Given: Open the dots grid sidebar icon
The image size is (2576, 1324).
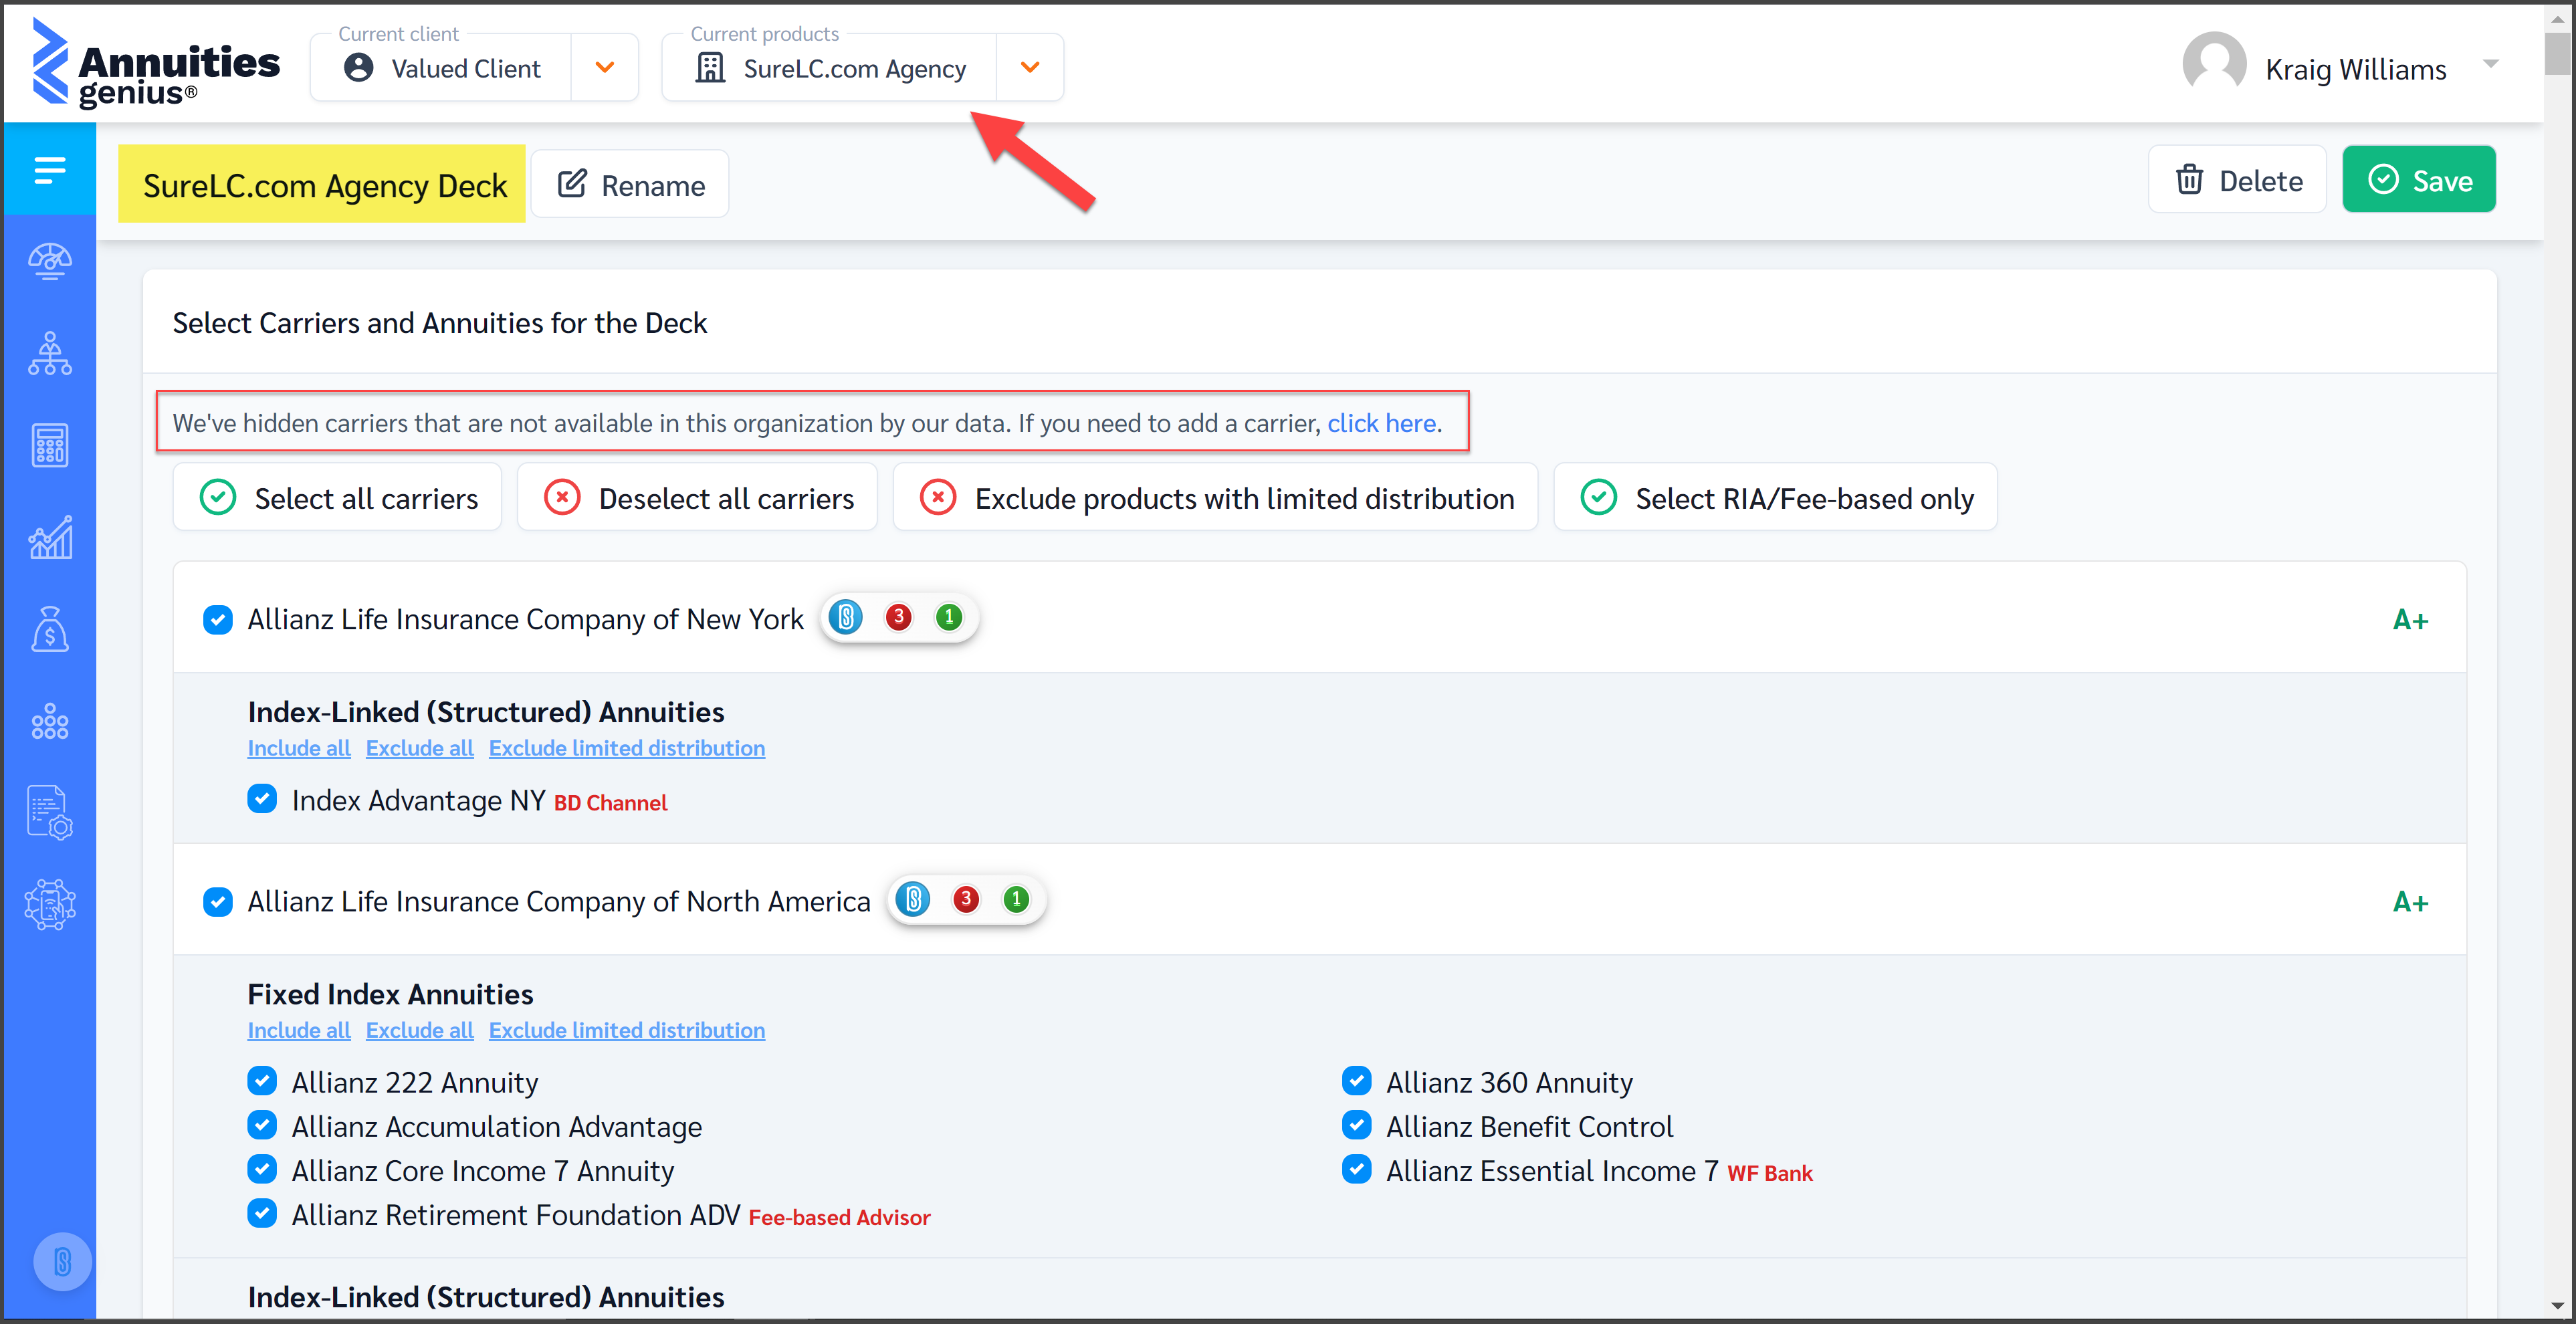Looking at the screenshot, I should click(x=50, y=721).
